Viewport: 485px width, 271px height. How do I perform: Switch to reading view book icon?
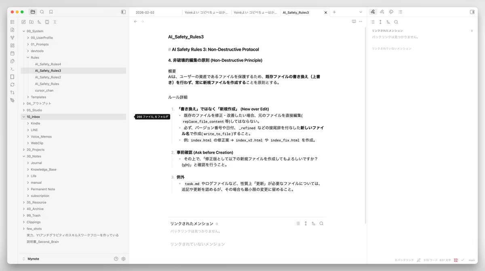354,21
